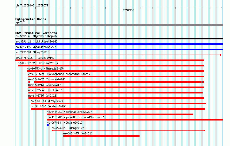Click the gray 7p22.2 cytogenetic band bar
230x146 pixels.
pos(119,25)
